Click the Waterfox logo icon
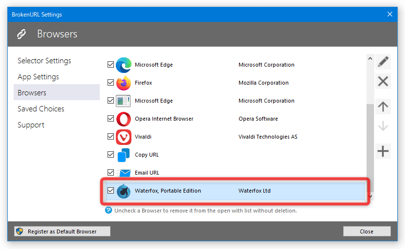Screen dimensions: 405x249 (124, 191)
